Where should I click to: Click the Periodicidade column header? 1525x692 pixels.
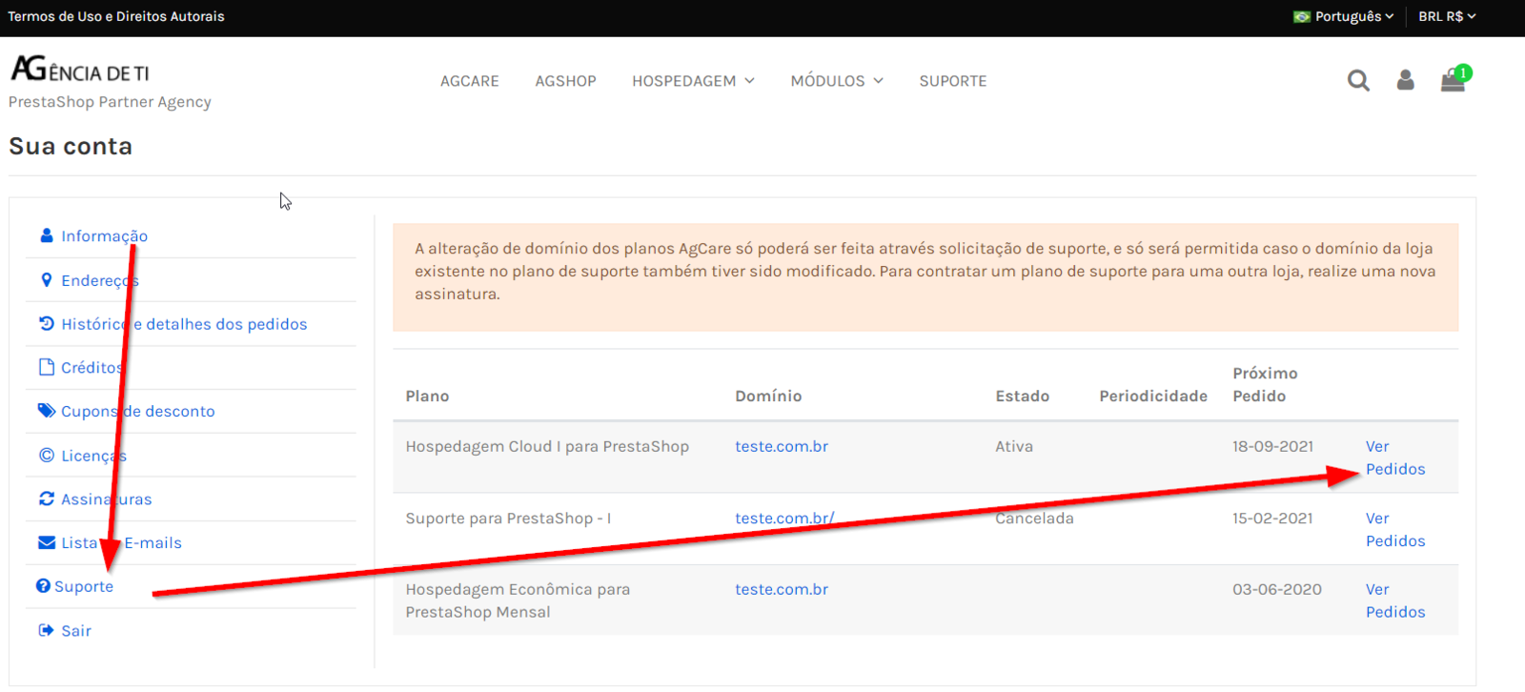[1153, 396]
